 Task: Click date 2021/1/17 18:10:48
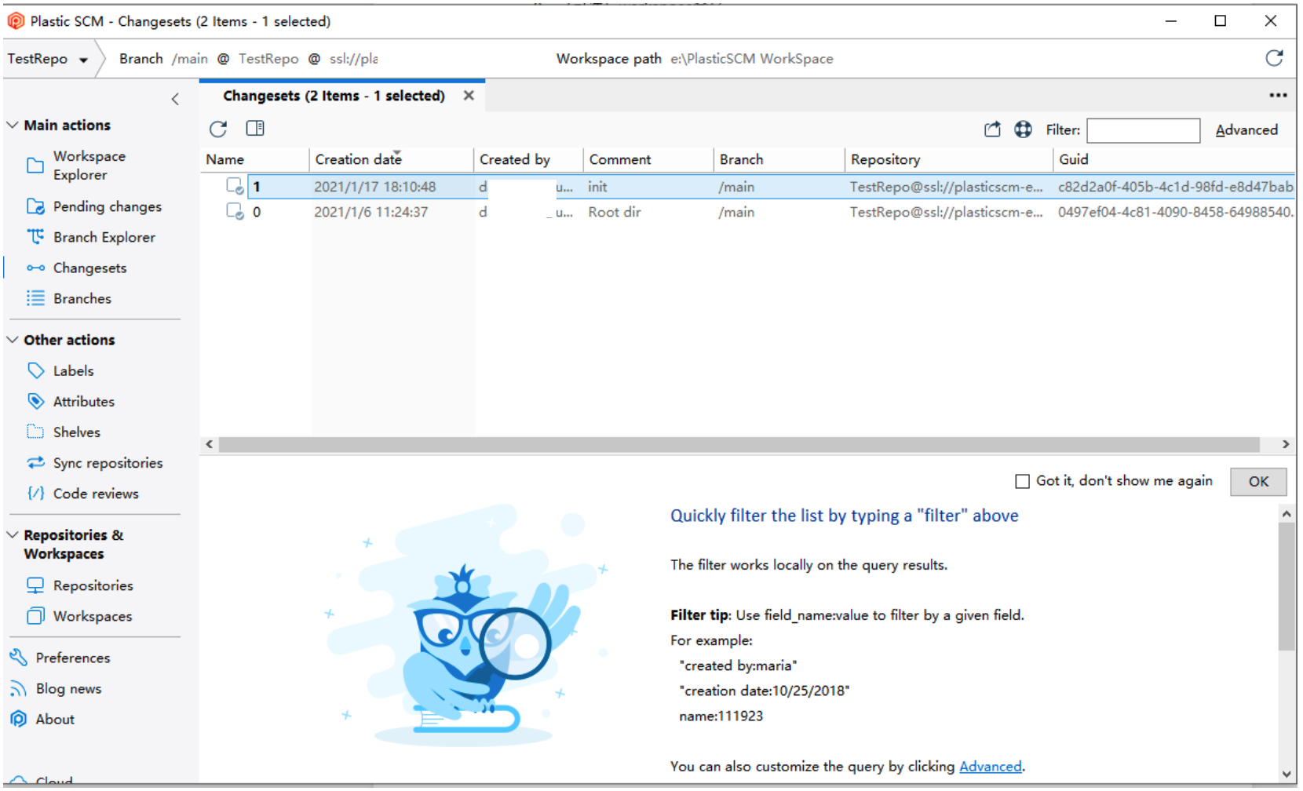pyautogui.click(x=375, y=187)
